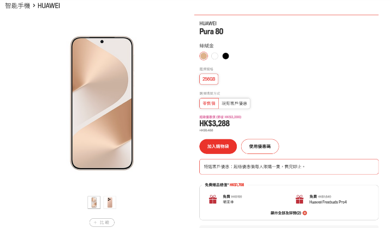
Task: Click the breadcrumb chevron separator
Action: point(34,5)
